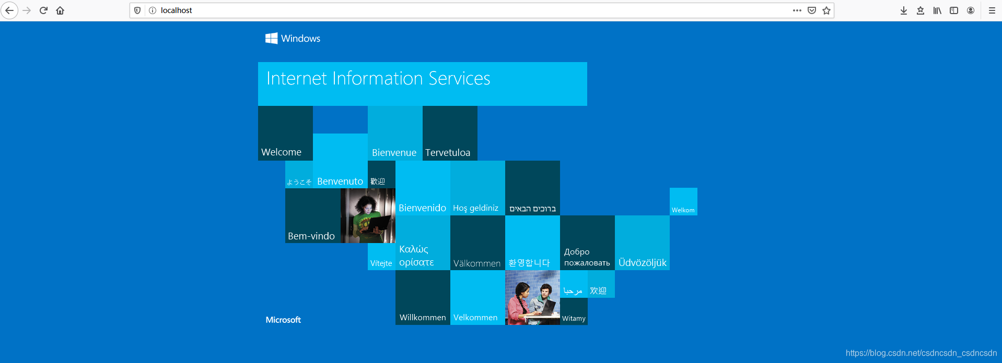Click the Välkommen tile

[x=477, y=243]
